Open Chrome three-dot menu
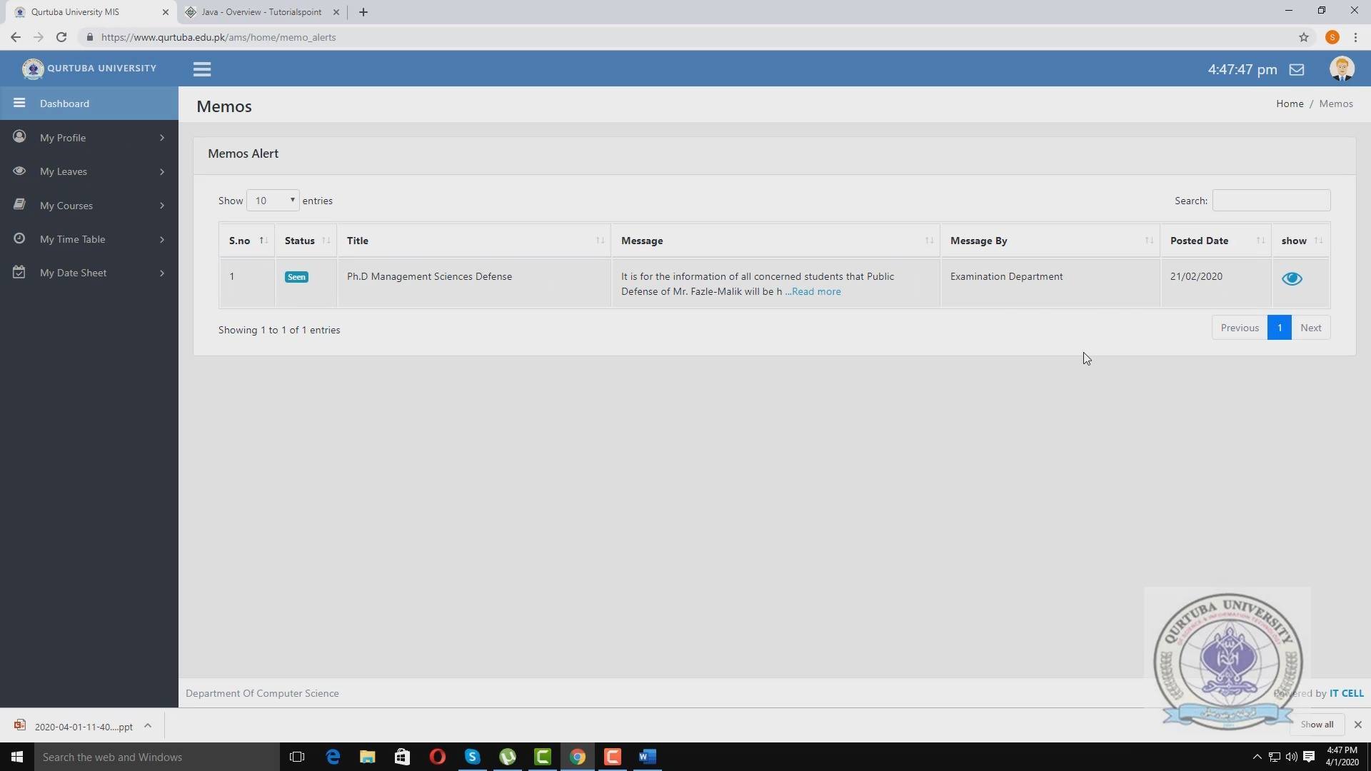The height and width of the screenshot is (771, 1371). click(x=1355, y=37)
